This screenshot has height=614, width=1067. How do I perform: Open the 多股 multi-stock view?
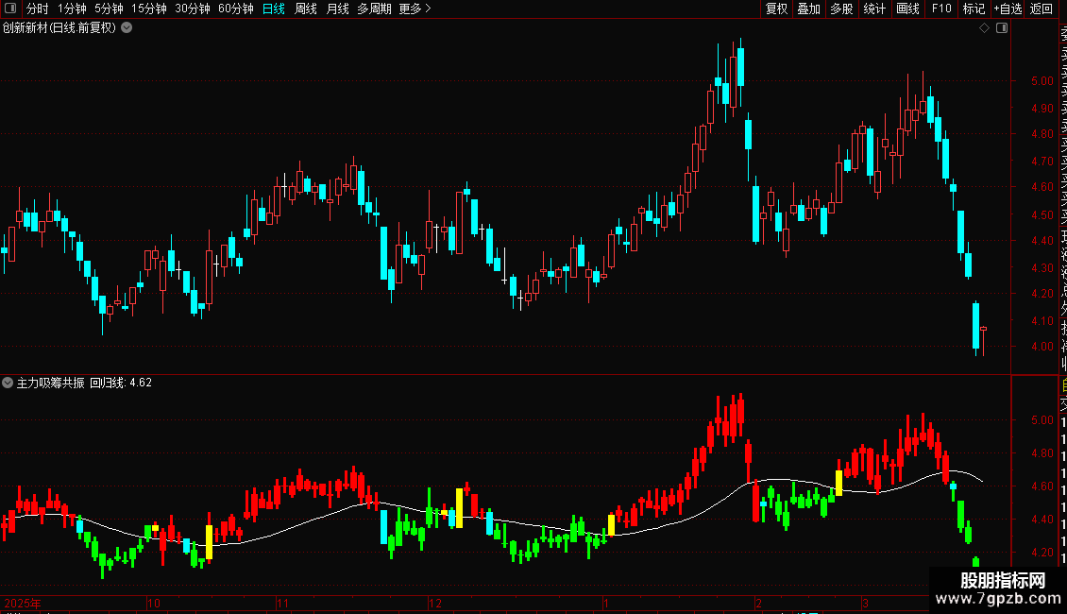[x=841, y=9]
